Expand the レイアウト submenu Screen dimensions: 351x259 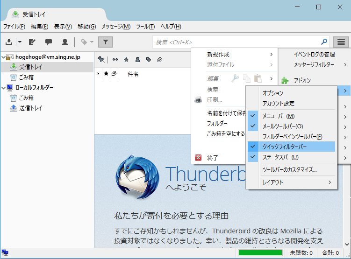[x=291, y=182]
